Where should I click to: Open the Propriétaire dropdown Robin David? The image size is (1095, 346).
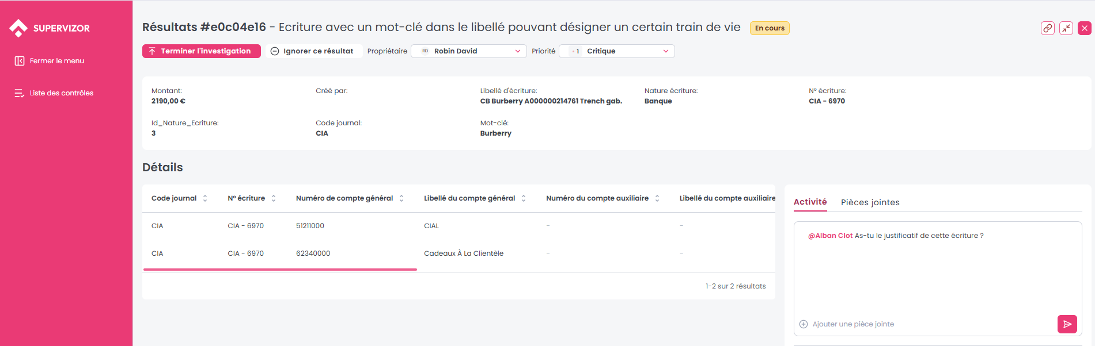(x=468, y=51)
